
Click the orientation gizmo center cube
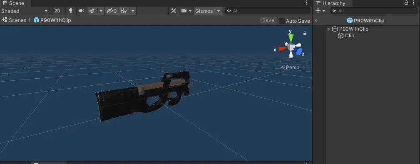[x=291, y=48]
